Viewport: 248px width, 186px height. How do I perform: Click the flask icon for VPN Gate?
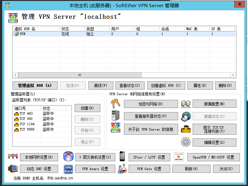[x=122, y=168]
